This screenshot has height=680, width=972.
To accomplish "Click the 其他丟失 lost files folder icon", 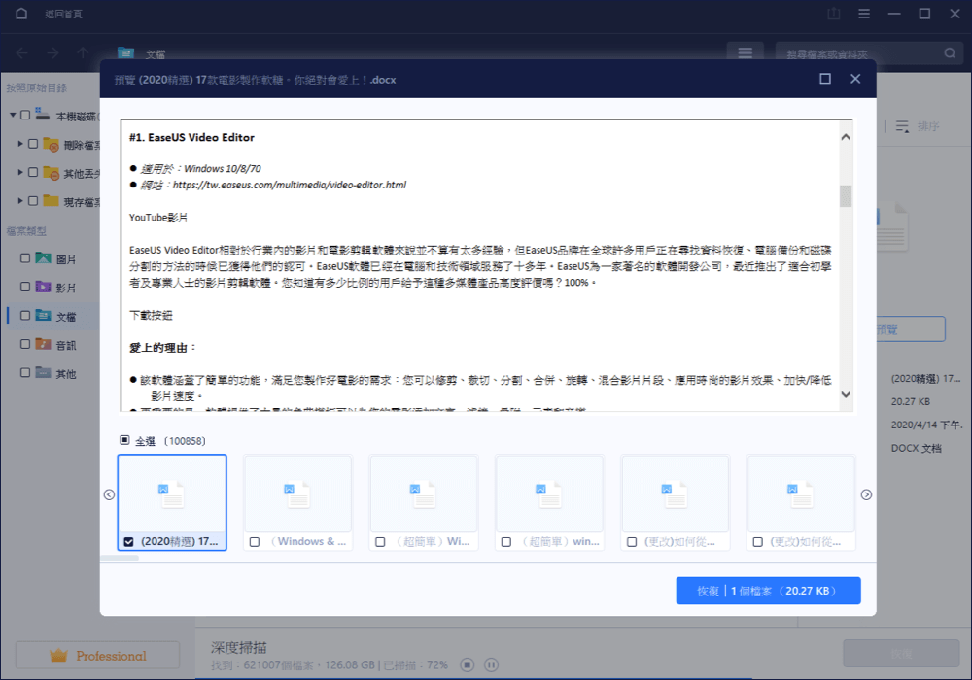I will pos(52,173).
